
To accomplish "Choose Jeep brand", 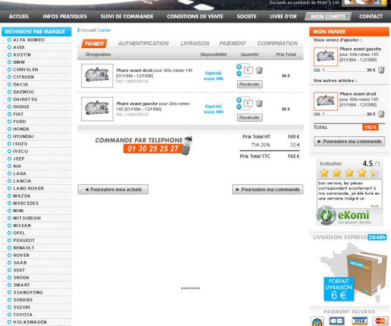I will pos(19,159).
